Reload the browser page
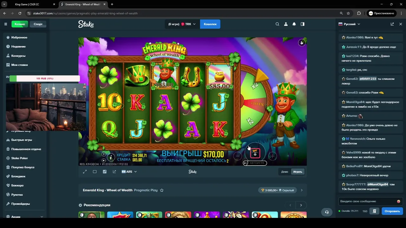The image size is (406, 228). [x=20, y=13]
